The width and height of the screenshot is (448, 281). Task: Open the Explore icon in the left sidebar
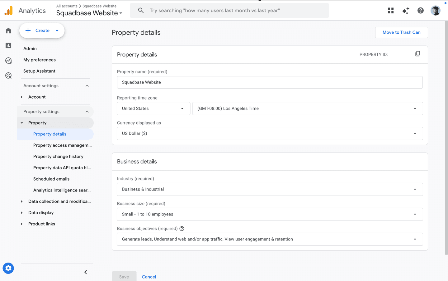[8, 61]
